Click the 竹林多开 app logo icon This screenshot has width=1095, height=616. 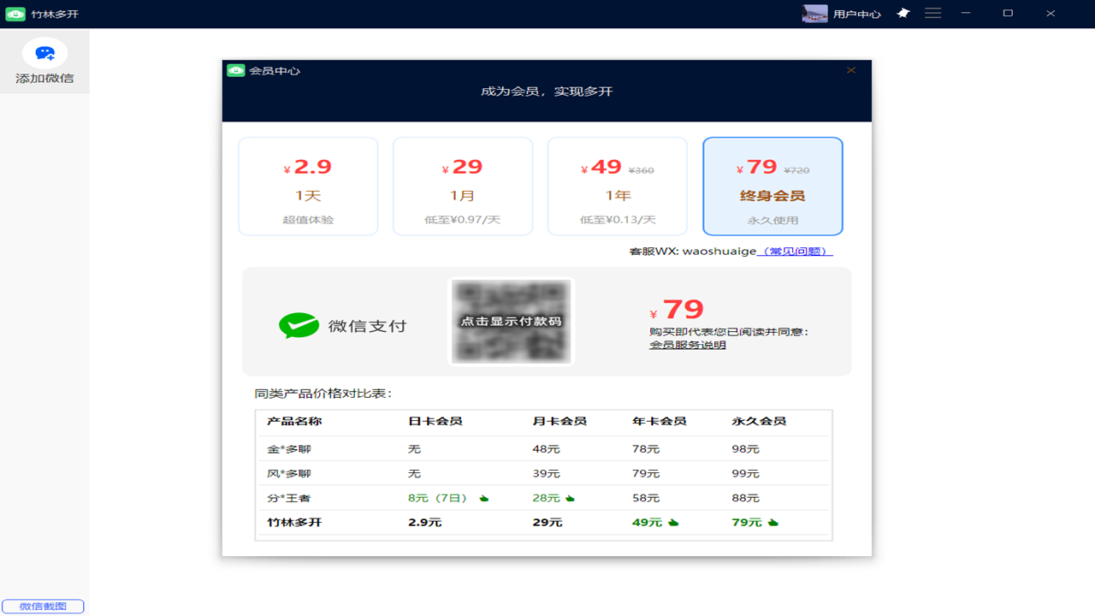[15, 14]
